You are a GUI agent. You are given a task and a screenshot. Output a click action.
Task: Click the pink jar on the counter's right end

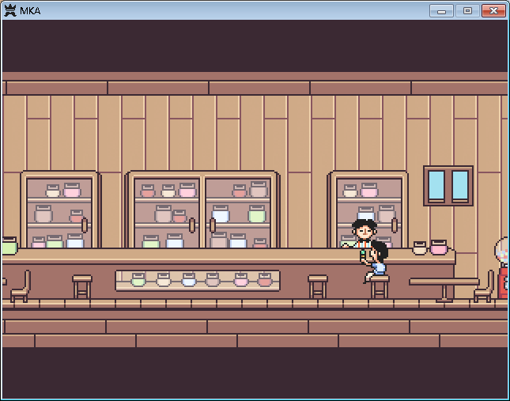[x=439, y=248]
